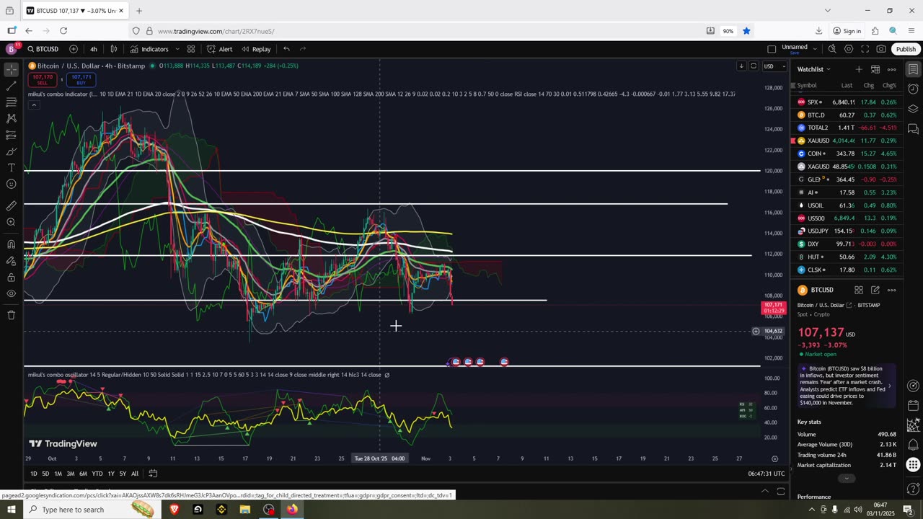Toggle magnet mode for drawings
The image size is (923, 519).
[x=12, y=244]
